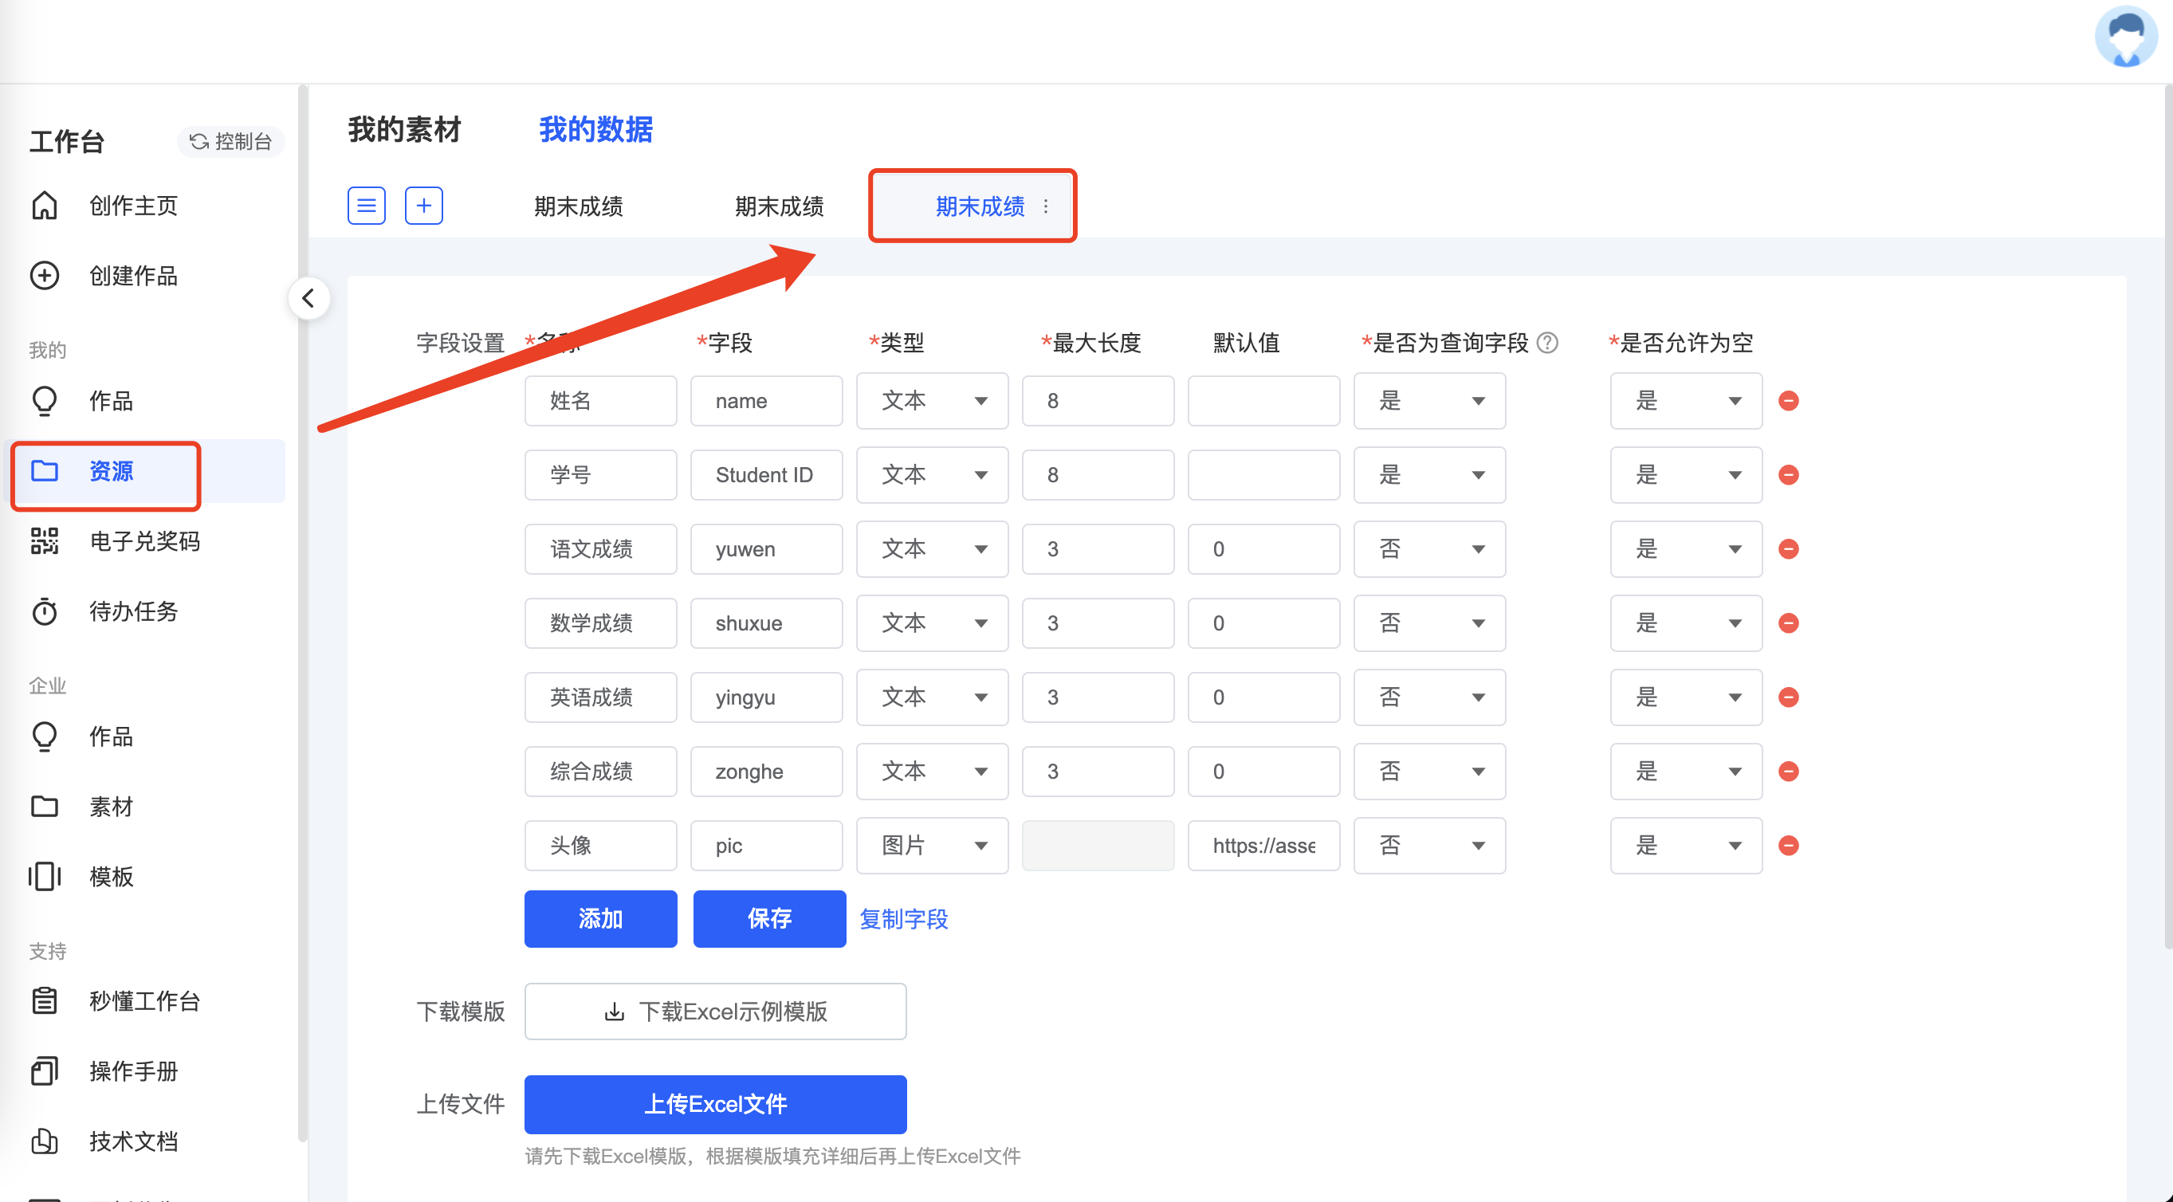2173x1202 pixels.
Task: Click 下载Excel示例模版 button
Action: (x=714, y=1011)
